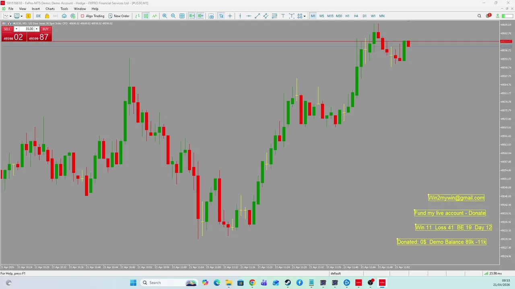Draw a vertical line
The height and width of the screenshot is (289, 515).
pyautogui.click(x=240, y=16)
